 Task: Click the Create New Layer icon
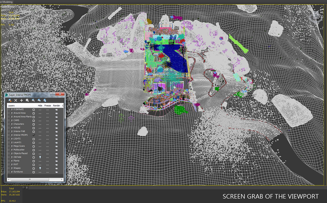tap(10, 100)
